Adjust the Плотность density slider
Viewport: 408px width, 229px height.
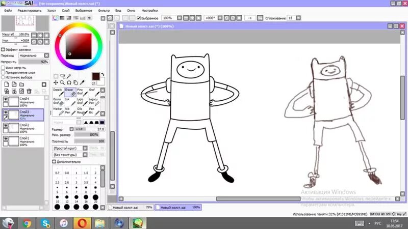coord(89,141)
